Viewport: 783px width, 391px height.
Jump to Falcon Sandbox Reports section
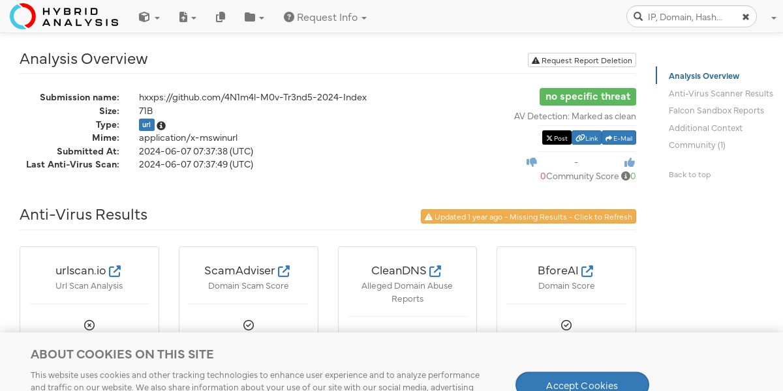tap(716, 111)
